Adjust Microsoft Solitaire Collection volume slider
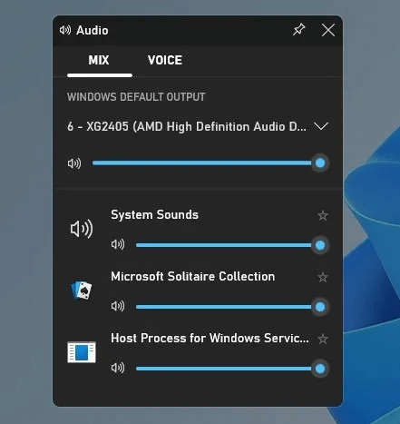 click(232, 307)
